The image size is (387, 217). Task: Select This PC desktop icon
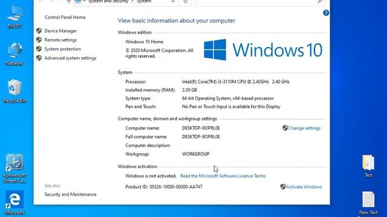pyautogui.click(x=15, y=17)
